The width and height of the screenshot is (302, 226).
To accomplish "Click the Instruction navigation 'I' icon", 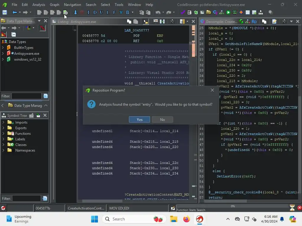I will pyautogui.click(x=88, y=12).
